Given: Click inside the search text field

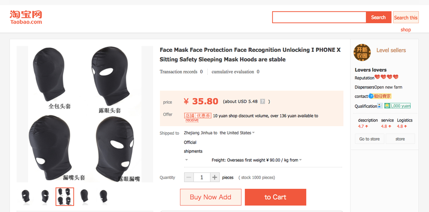Looking at the screenshot, I should click(319, 17).
